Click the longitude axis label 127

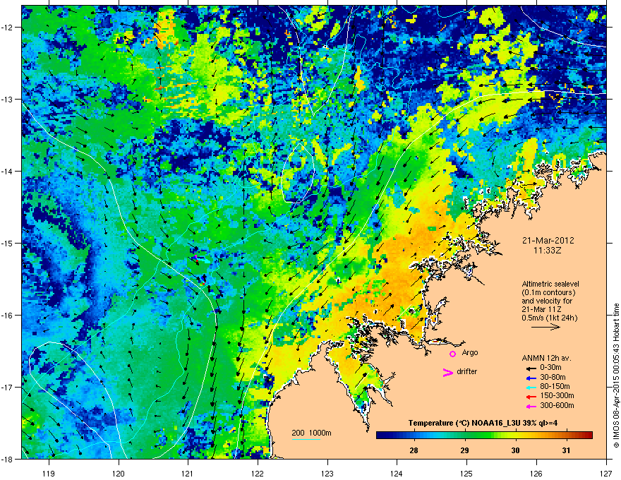point(606,473)
